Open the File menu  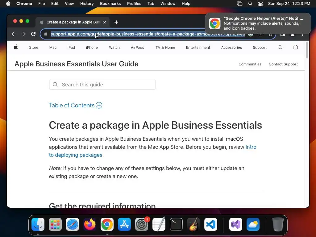click(x=42, y=4)
